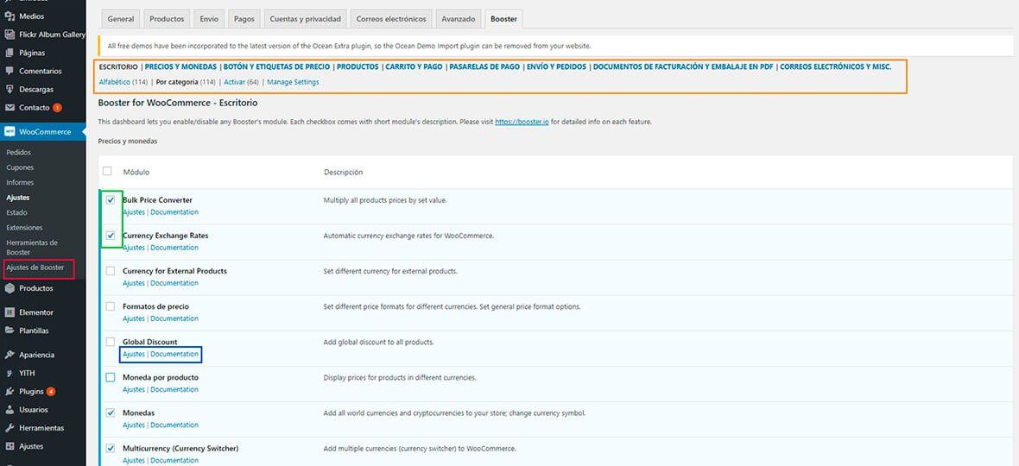Open DOCUMENTOS DE FACTURACIÓN Y EMBALAJE EN PDF
Viewport: 1019px width, 466px height.
coord(683,66)
